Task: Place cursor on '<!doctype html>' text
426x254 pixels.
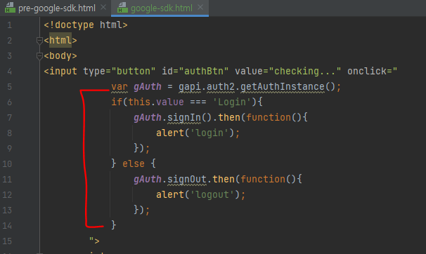Action: tap(86, 25)
